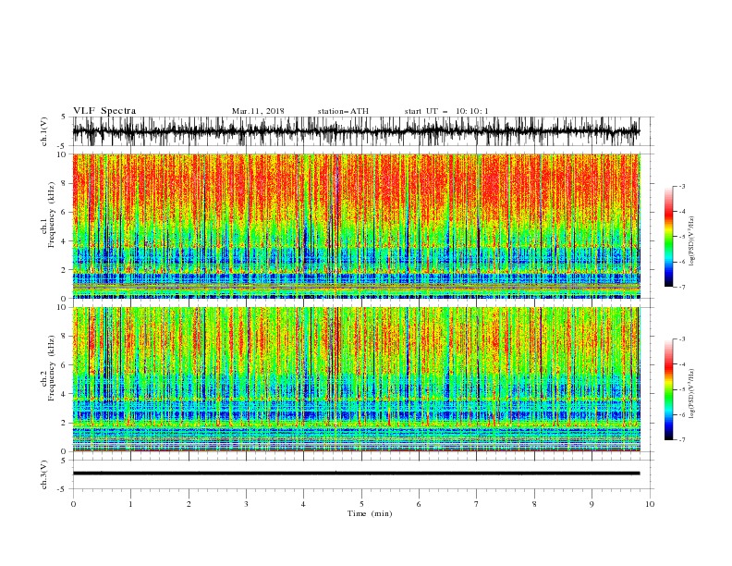Click time axis tick label "1"
732x566 pixels.
point(130,504)
